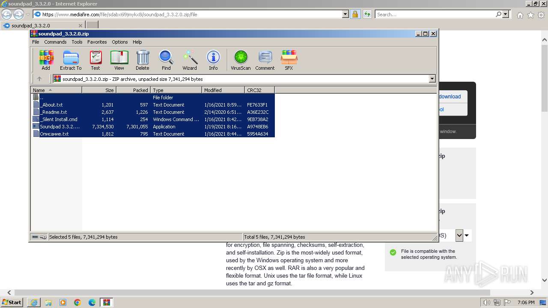Open the IE Tools gear icon
548x308 pixels.
pyautogui.click(x=541, y=15)
